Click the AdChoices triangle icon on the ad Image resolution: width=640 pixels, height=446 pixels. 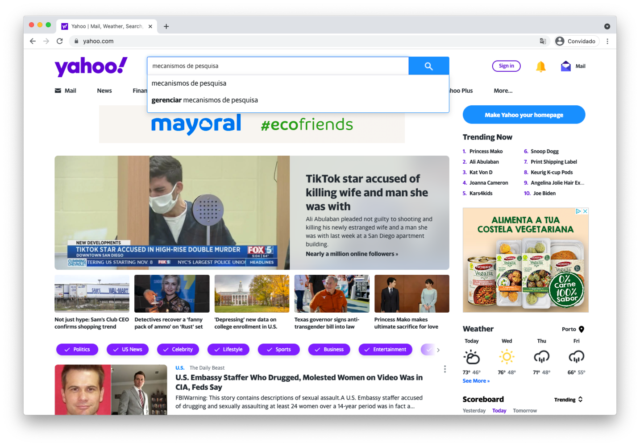pyautogui.click(x=578, y=211)
